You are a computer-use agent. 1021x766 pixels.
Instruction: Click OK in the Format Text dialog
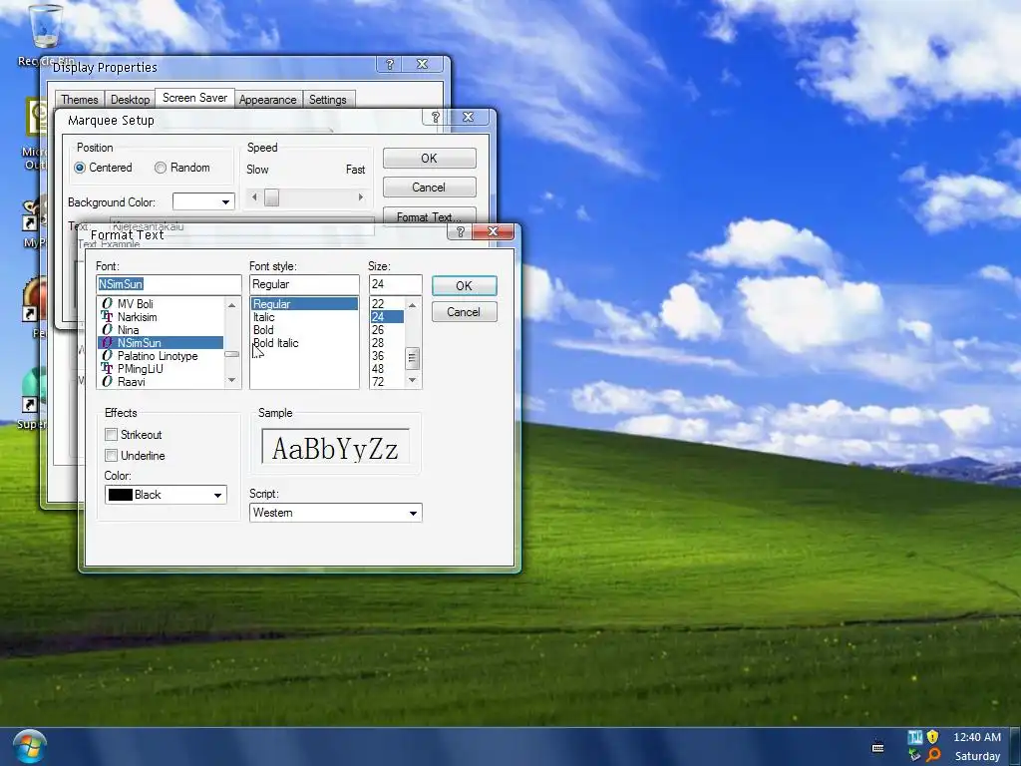[465, 286]
